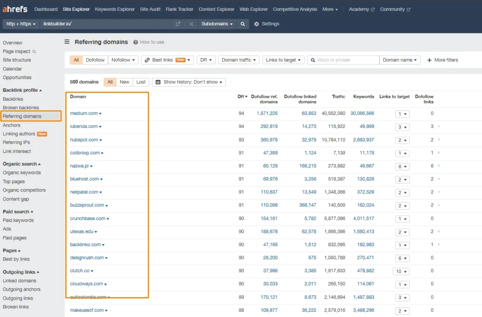Open URL in new tab icon
This screenshot has width=482, height=317.
coord(177,24)
